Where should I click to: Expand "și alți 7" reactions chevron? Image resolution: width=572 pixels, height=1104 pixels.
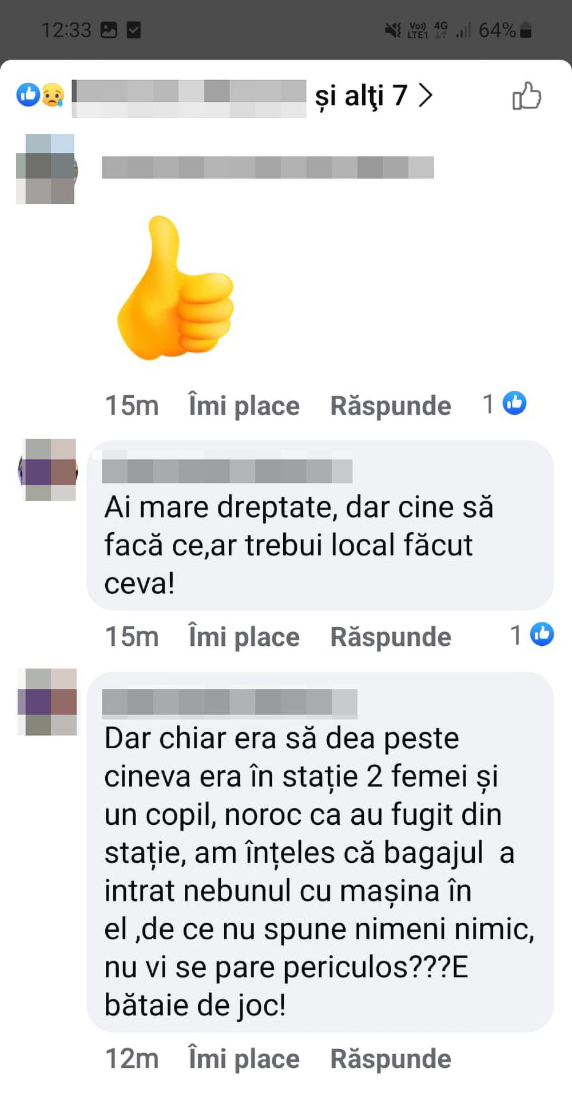click(425, 96)
